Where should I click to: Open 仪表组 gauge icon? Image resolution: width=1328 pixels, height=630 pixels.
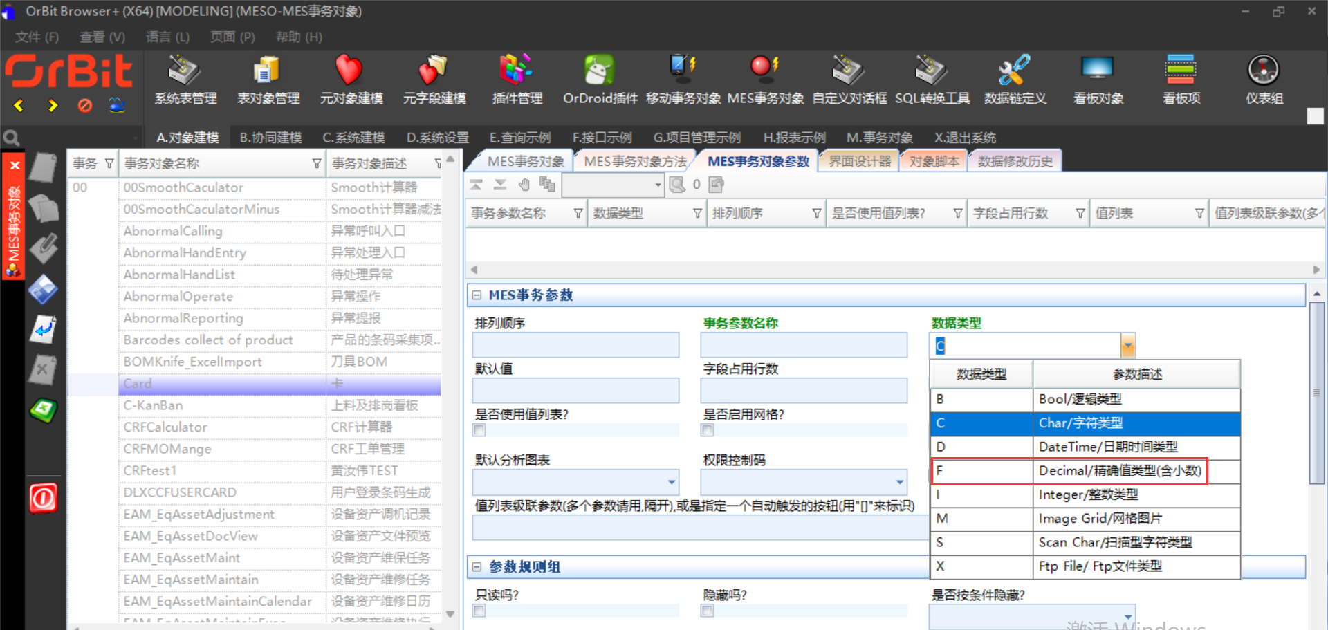coord(1264,71)
